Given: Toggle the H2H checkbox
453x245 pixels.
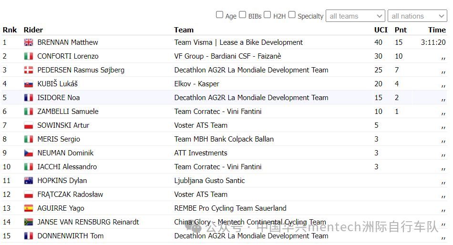Looking at the screenshot, I should point(268,15).
